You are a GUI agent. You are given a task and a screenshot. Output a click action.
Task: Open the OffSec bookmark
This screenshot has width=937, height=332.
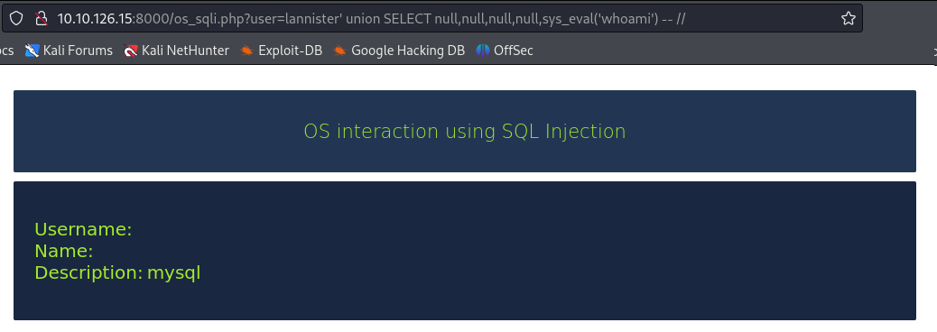pyautogui.click(x=505, y=51)
